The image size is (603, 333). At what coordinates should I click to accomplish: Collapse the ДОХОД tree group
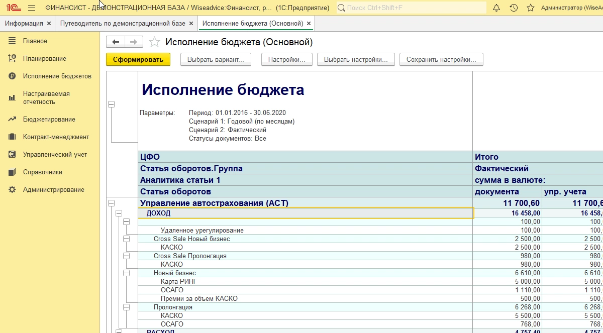119,213
